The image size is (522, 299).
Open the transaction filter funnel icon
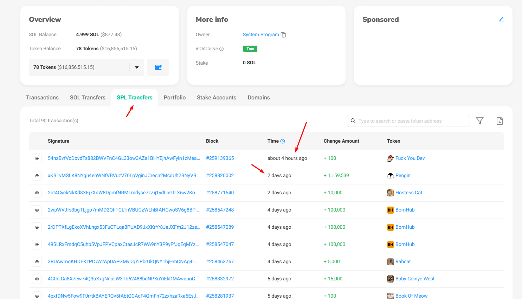479,121
